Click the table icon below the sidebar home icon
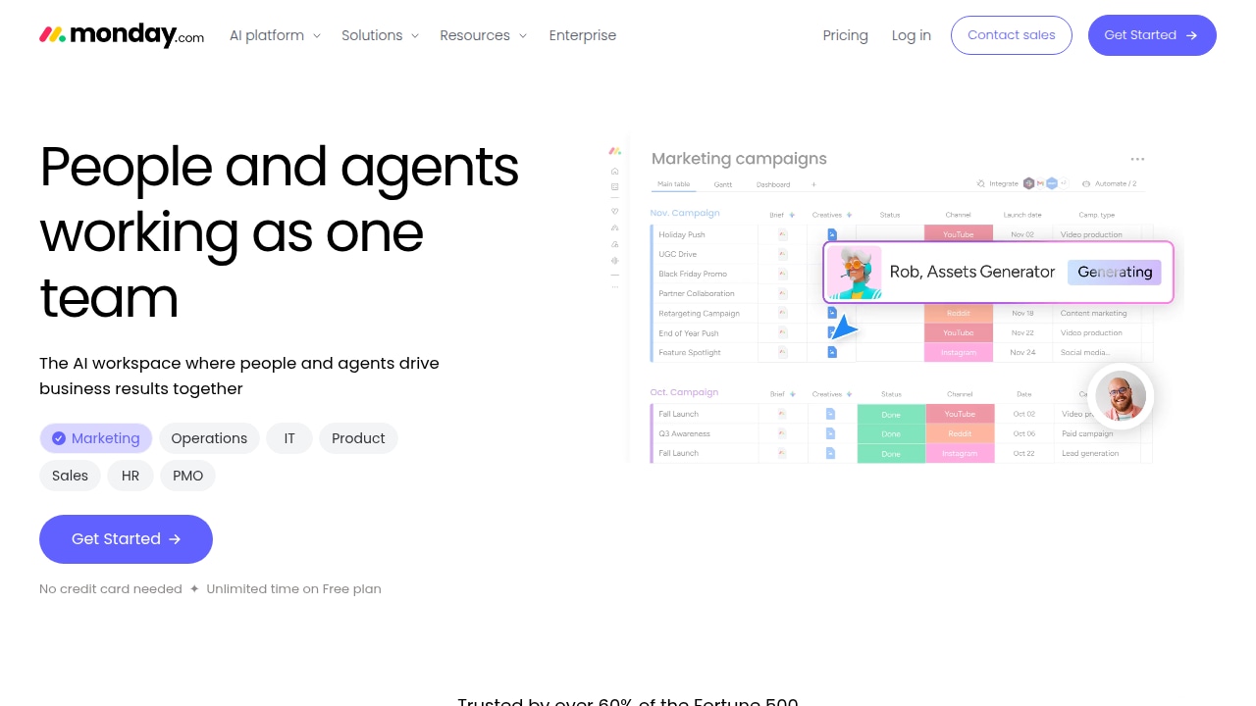 coord(615,186)
